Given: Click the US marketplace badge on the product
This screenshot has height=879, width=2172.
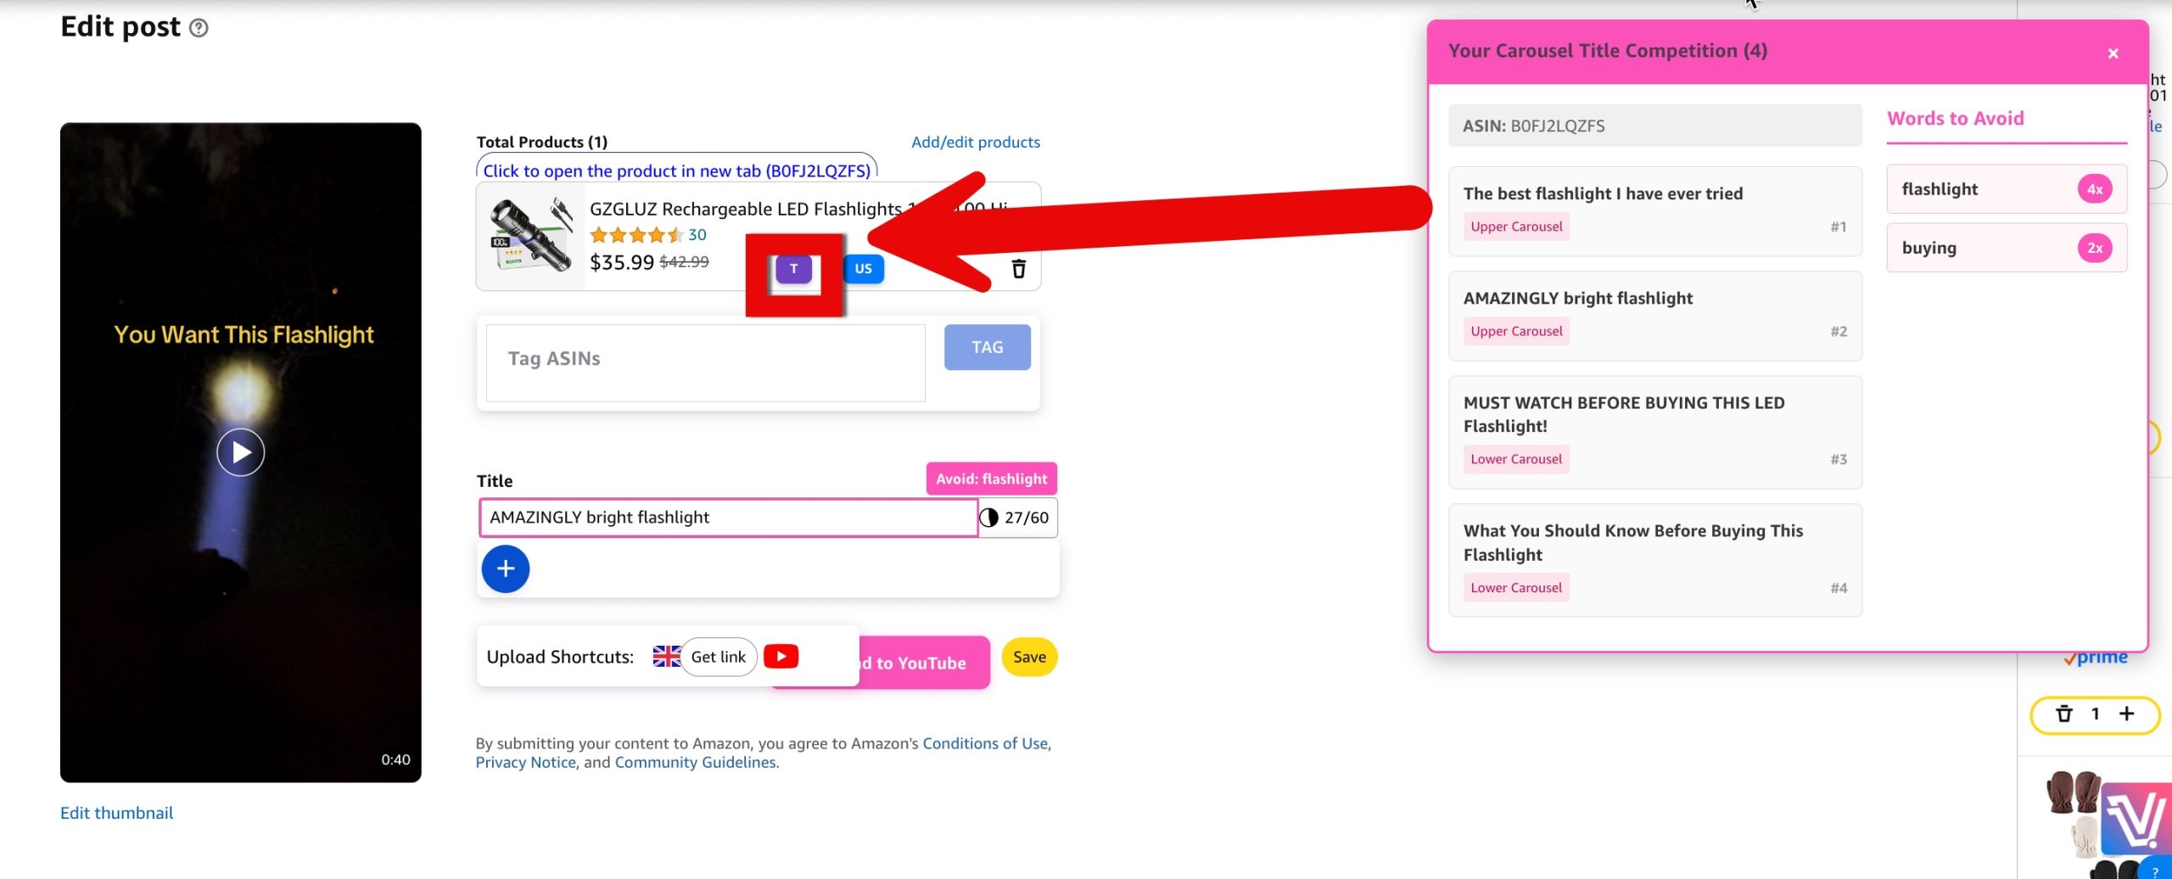Looking at the screenshot, I should point(863,269).
